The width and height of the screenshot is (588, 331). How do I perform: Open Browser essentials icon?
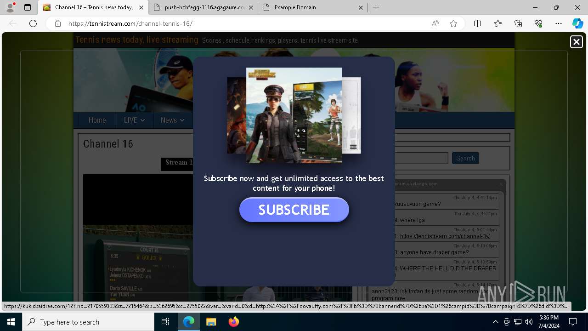pyautogui.click(x=538, y=23)
